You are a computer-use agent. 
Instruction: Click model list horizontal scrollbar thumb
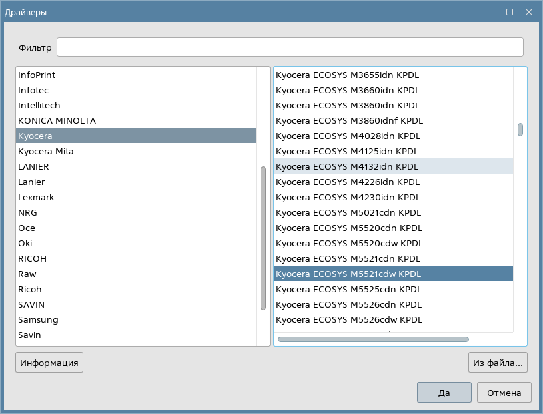(x=373, y=339)
